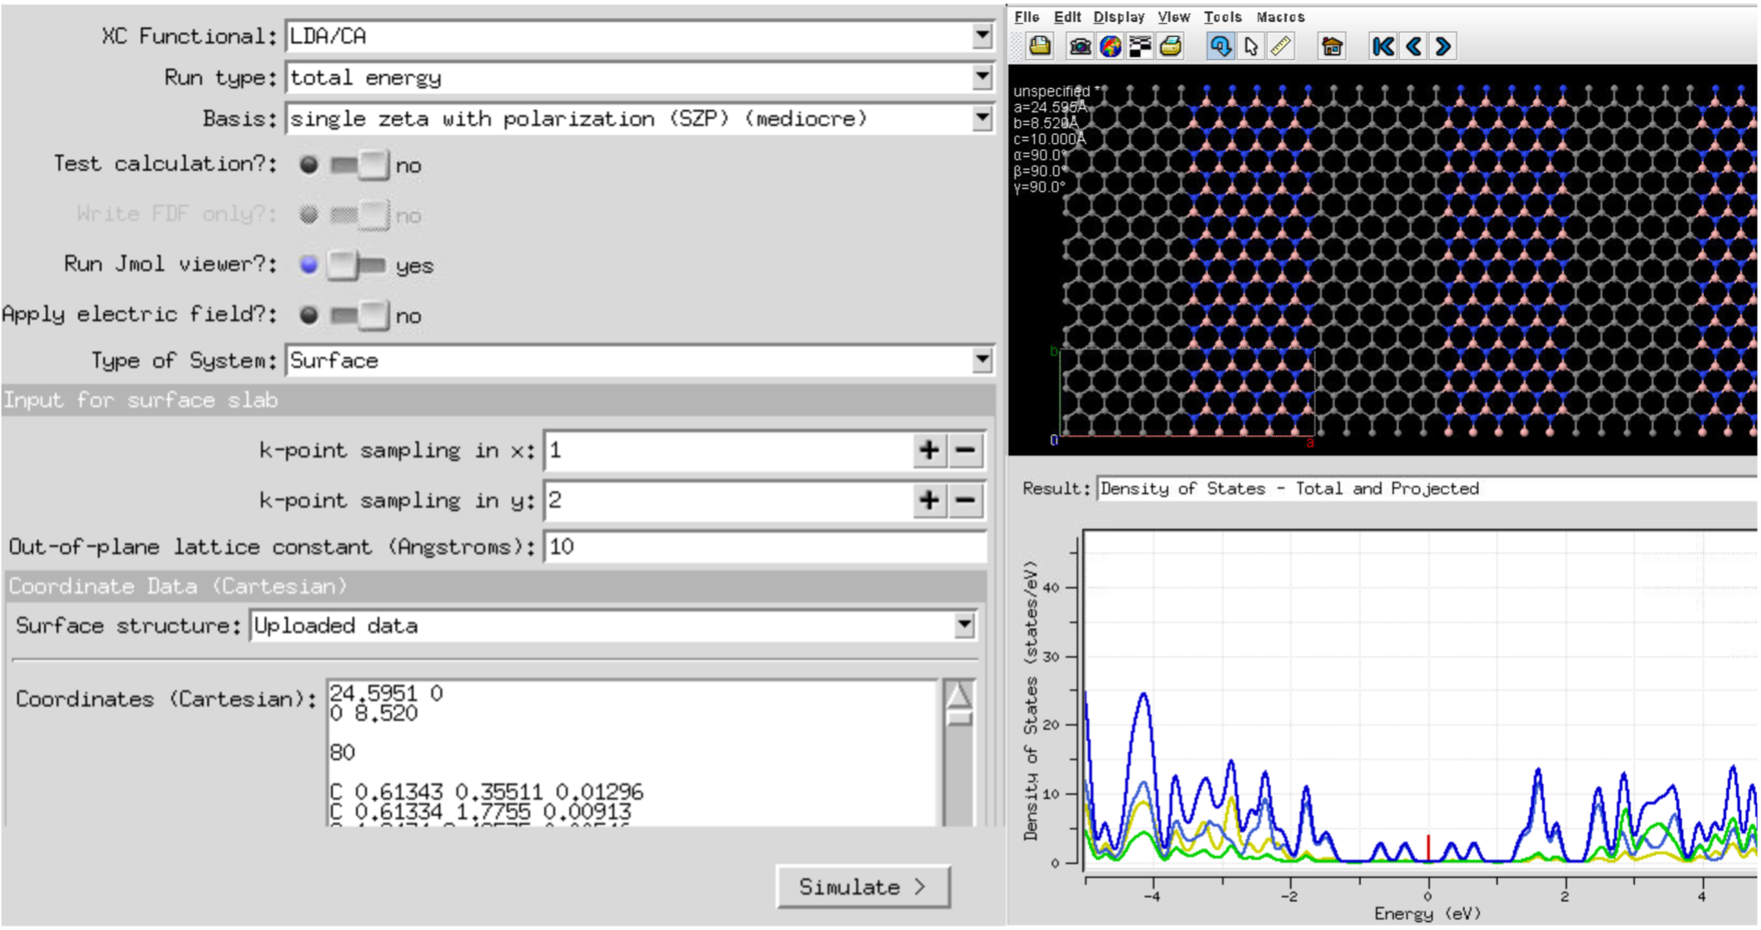1761x930 pixels.
Task: Click the coordinates scrollbar up arrow
Action: click(958, 694)
